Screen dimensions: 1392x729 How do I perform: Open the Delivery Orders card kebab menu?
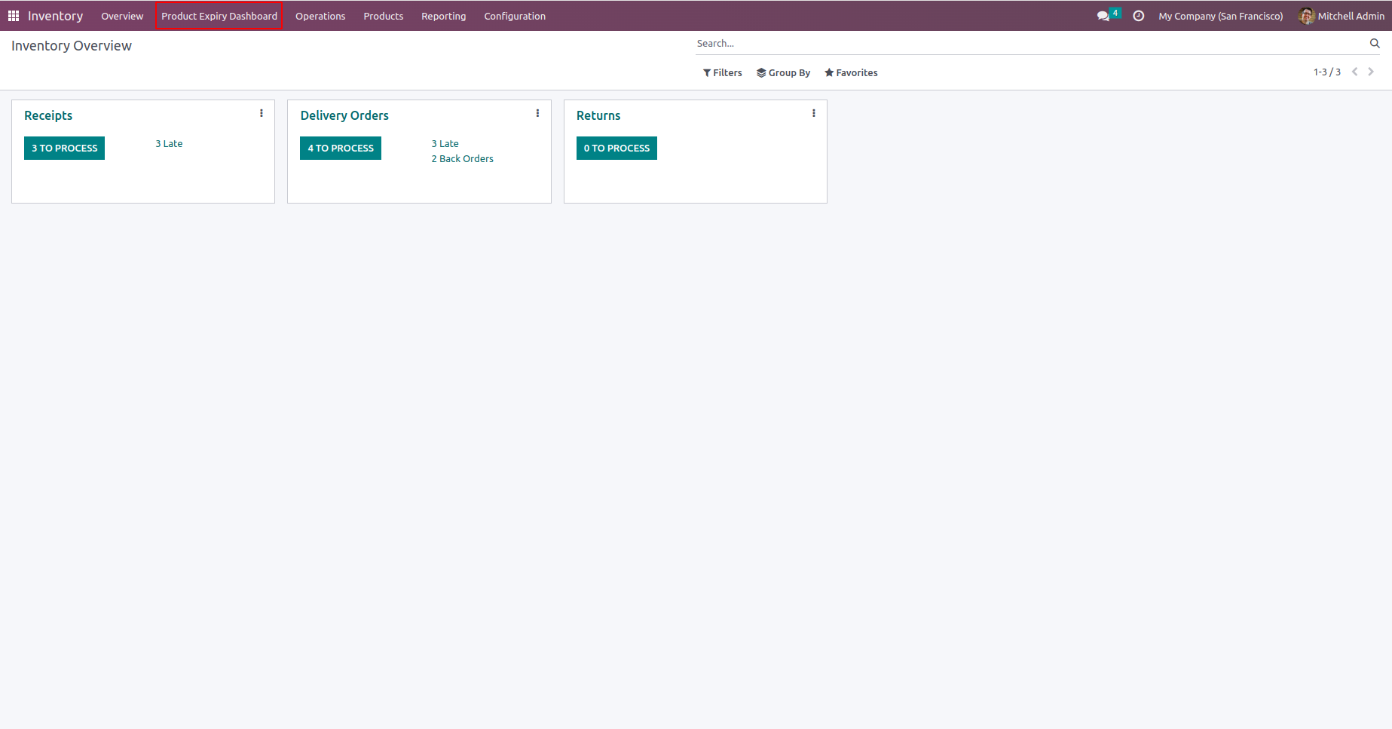(x=537, y=113)
